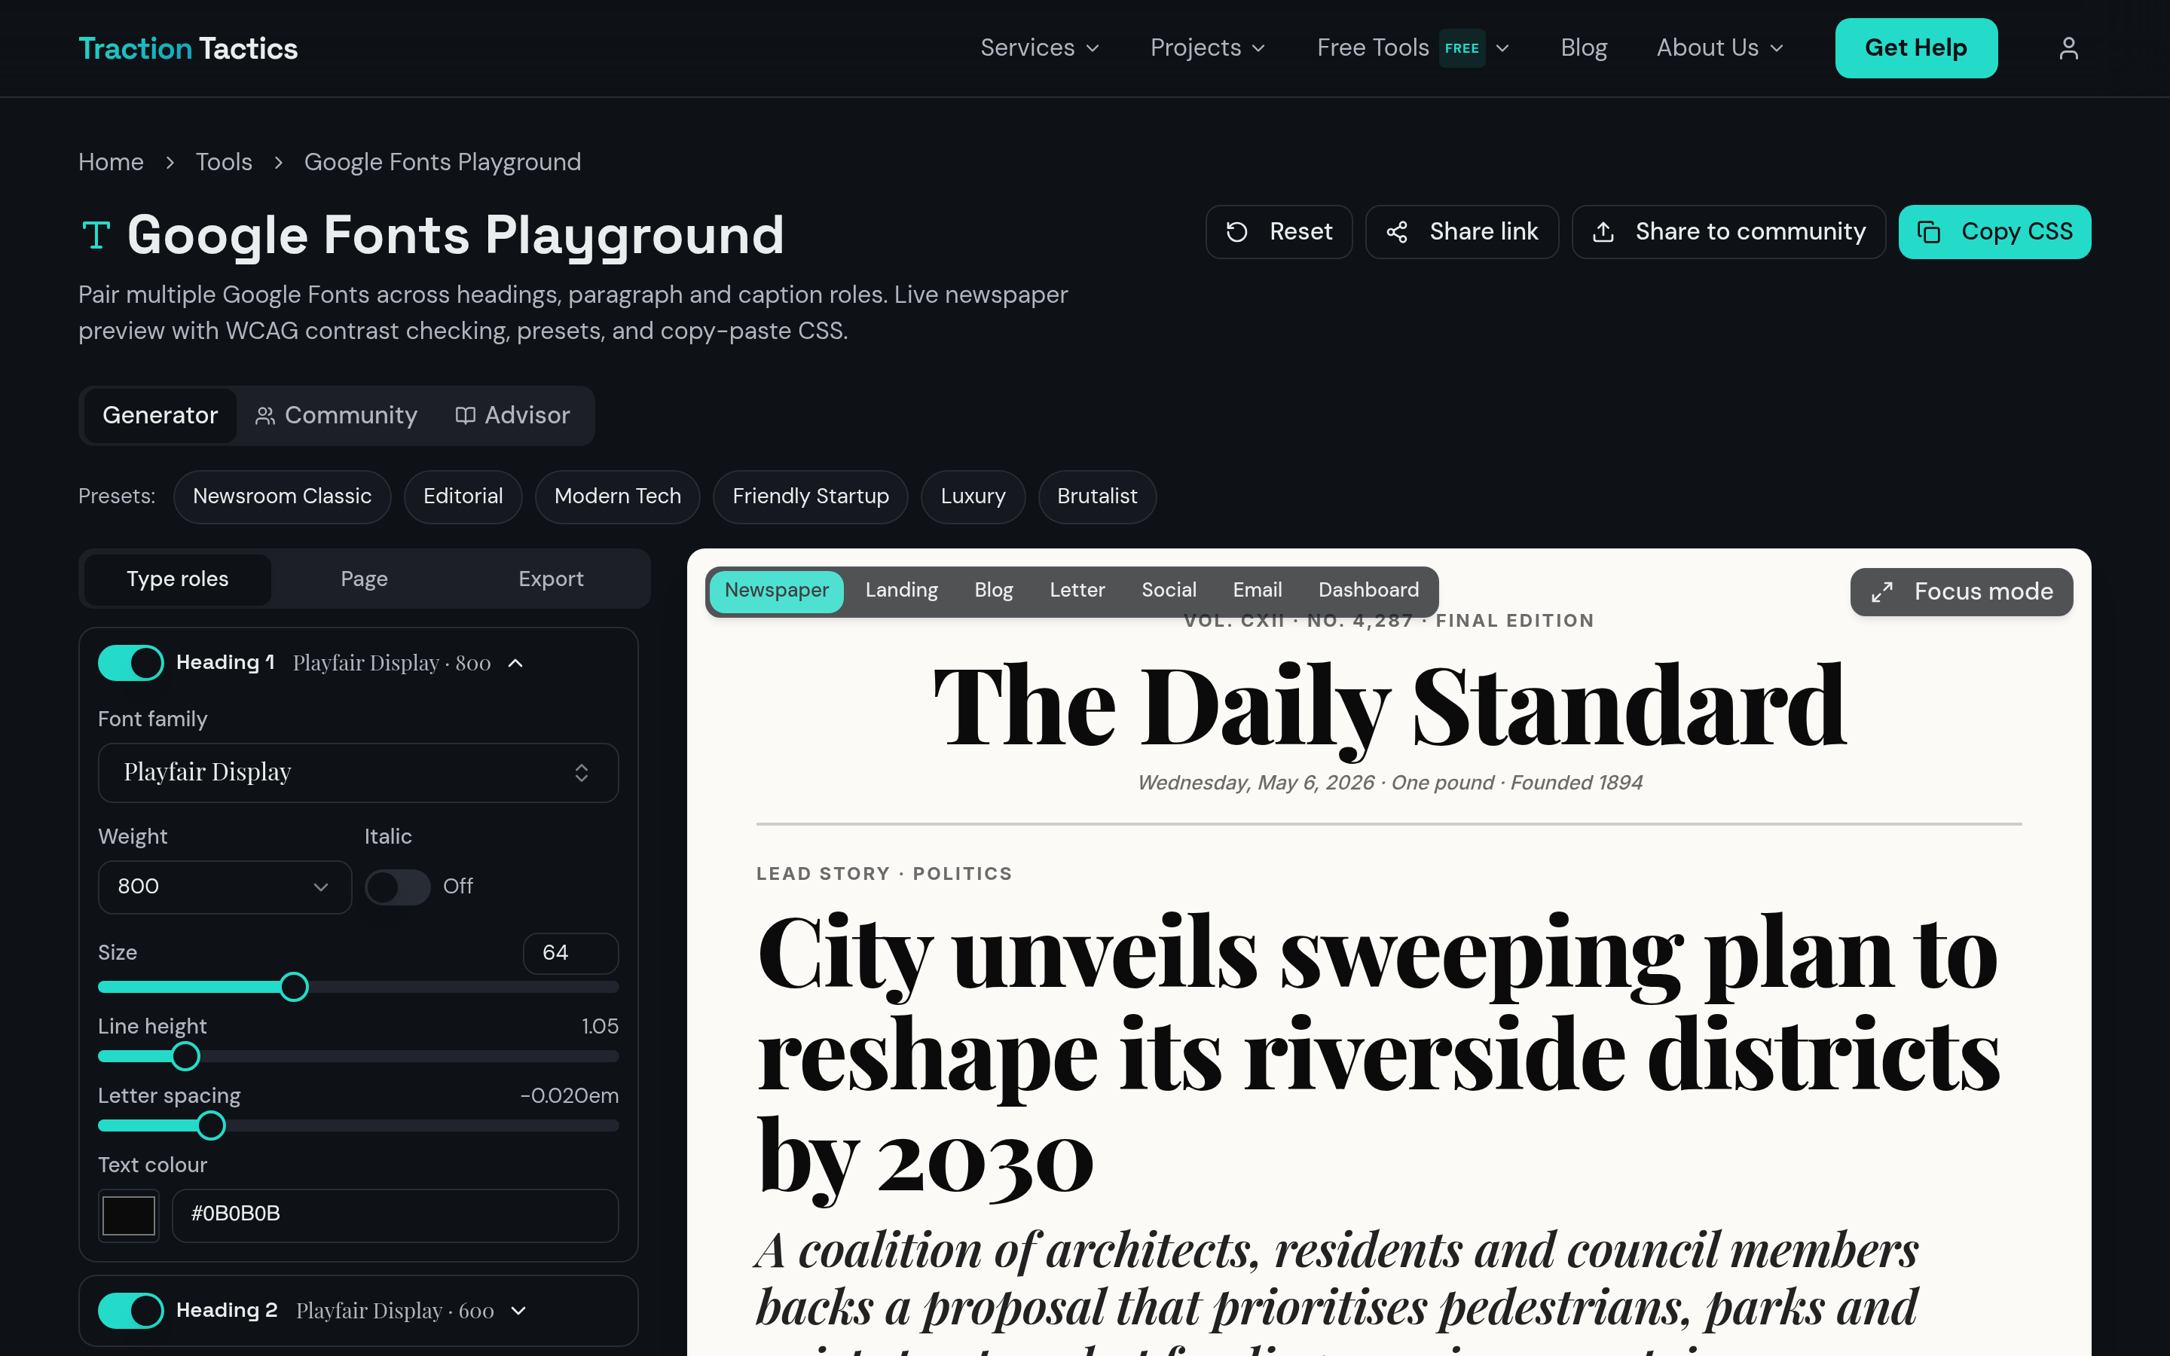Click the FREE badge next to Free Tools
This screenshot has width=2170, height=1356.
click(1461, 48)
